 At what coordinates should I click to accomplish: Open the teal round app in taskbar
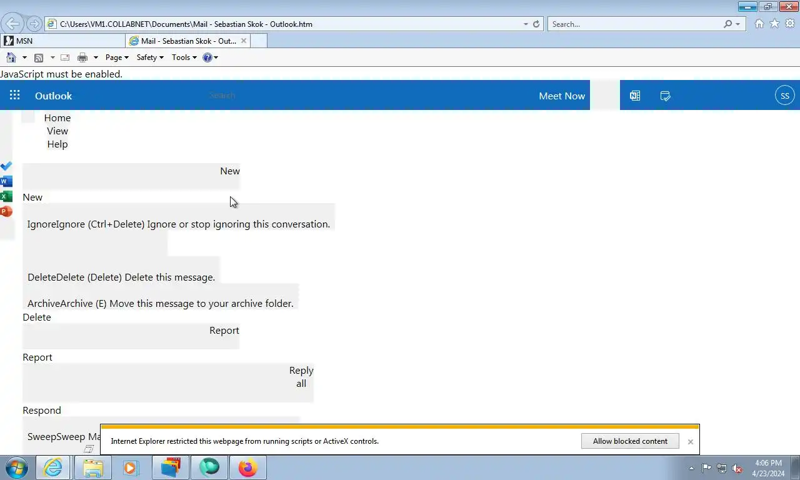click(209, 467)
